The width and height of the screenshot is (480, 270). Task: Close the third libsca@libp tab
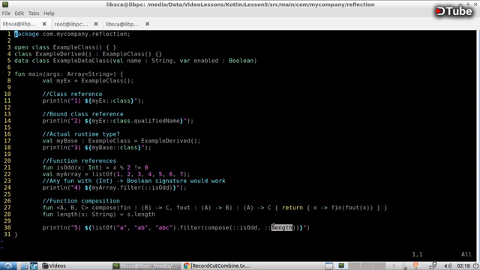(x=147, y=24)
